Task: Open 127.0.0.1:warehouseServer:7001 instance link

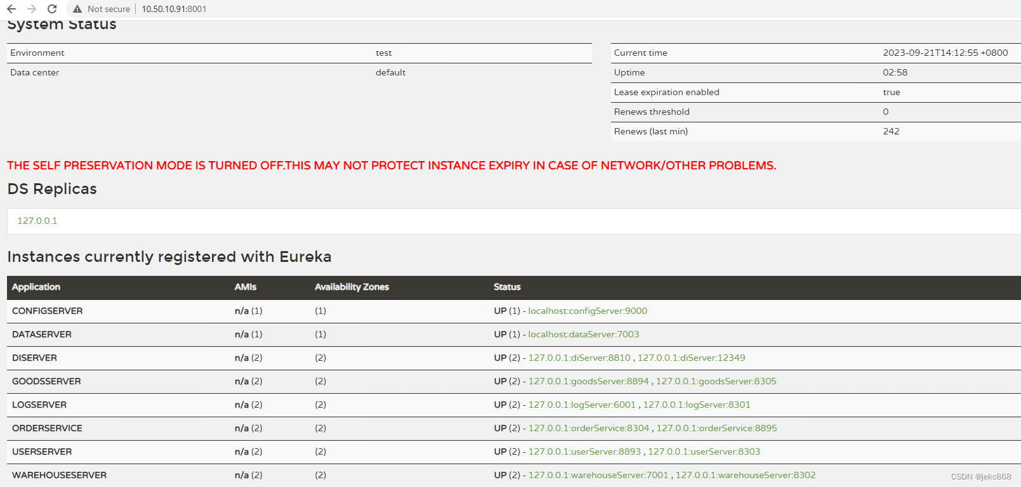Action: [x=598, y=475]
